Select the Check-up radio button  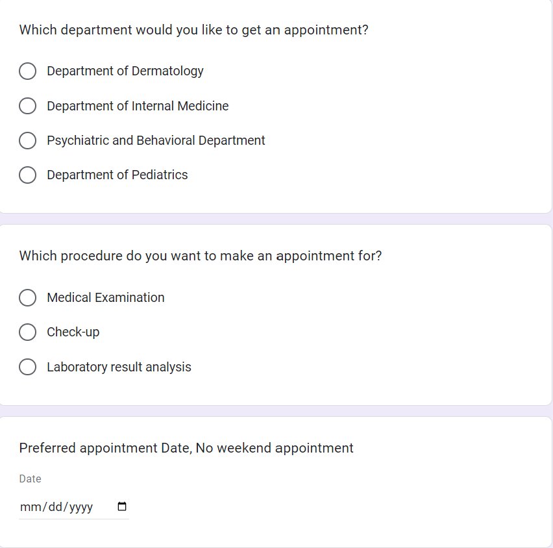click(27, 332)
